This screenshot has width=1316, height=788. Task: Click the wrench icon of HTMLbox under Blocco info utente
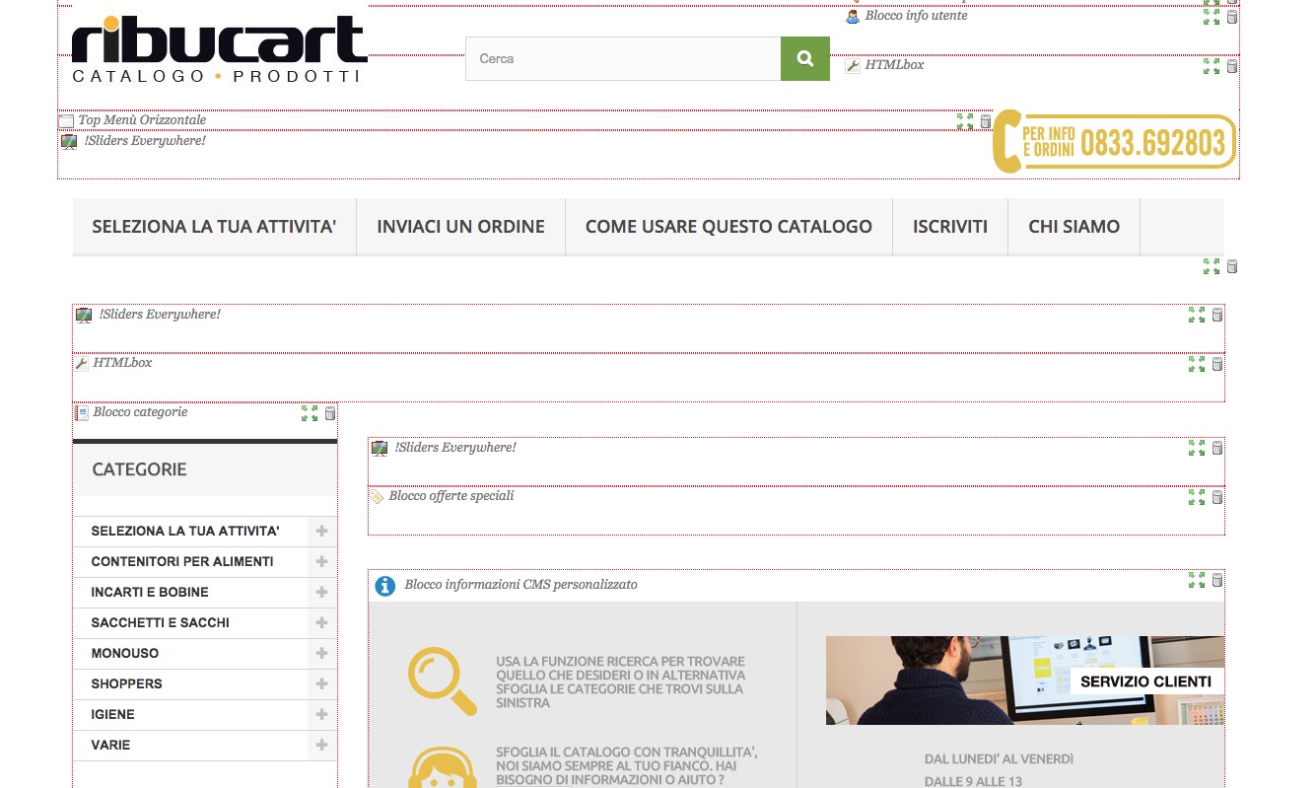click(x=853, y=66)
